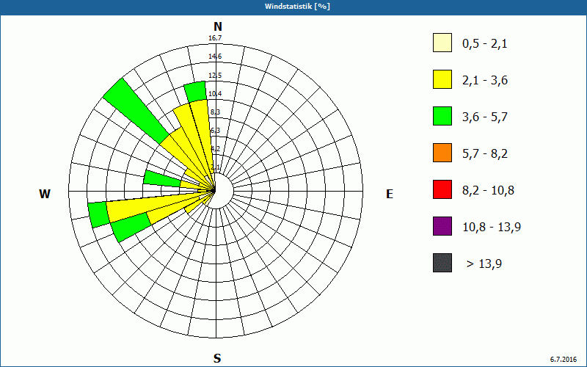Click the legend label '0,5 - 2,1'
The height and width of the screenshot is (367, 587).
[x=485, y=44]
